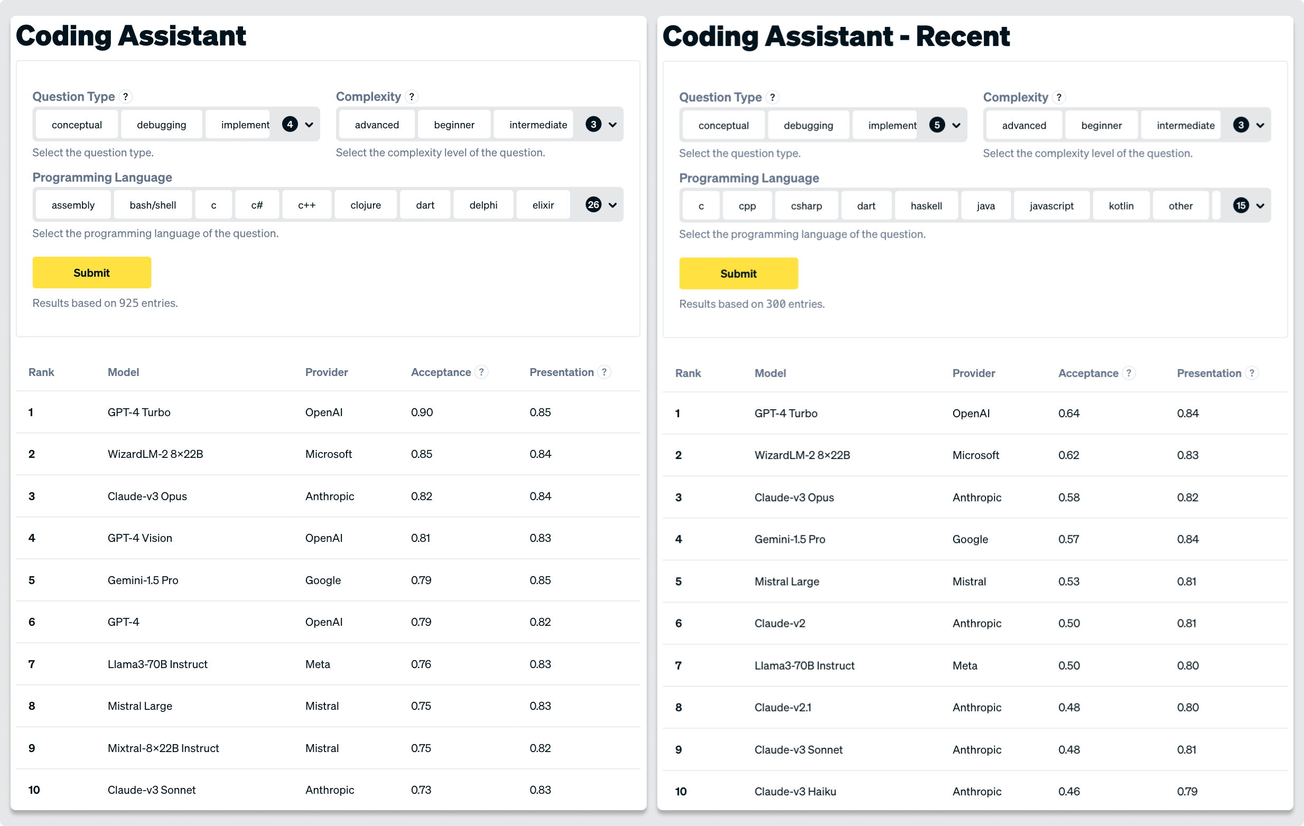Click the Complexity help icon right panel
The height and width of the screenshot is (826, 1304).
(1061, 96)
